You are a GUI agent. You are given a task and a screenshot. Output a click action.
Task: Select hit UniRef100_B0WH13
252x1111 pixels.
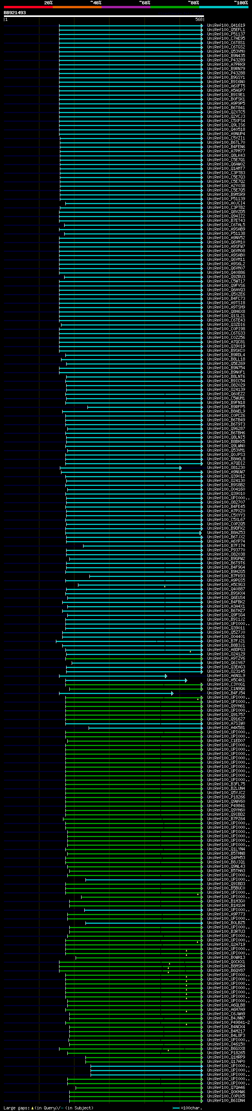[226, 957]
